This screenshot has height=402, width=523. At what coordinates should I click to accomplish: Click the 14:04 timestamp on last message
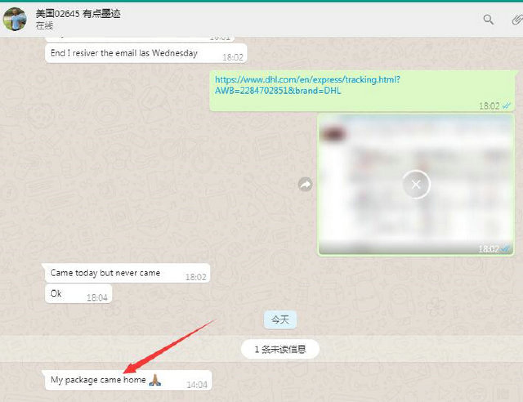(197, 384)
